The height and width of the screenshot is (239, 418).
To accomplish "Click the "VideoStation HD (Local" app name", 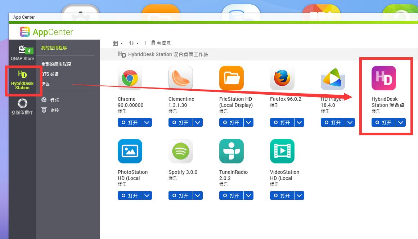I will [x=285, y=175].
